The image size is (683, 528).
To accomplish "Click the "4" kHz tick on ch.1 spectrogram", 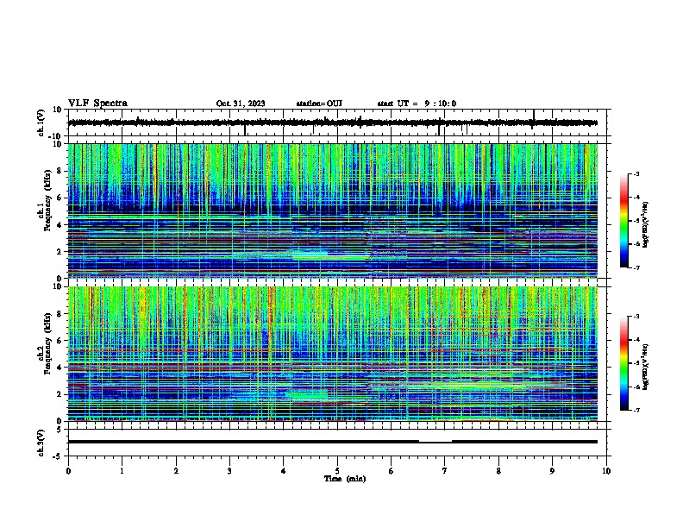I will (x=60, y=225).
